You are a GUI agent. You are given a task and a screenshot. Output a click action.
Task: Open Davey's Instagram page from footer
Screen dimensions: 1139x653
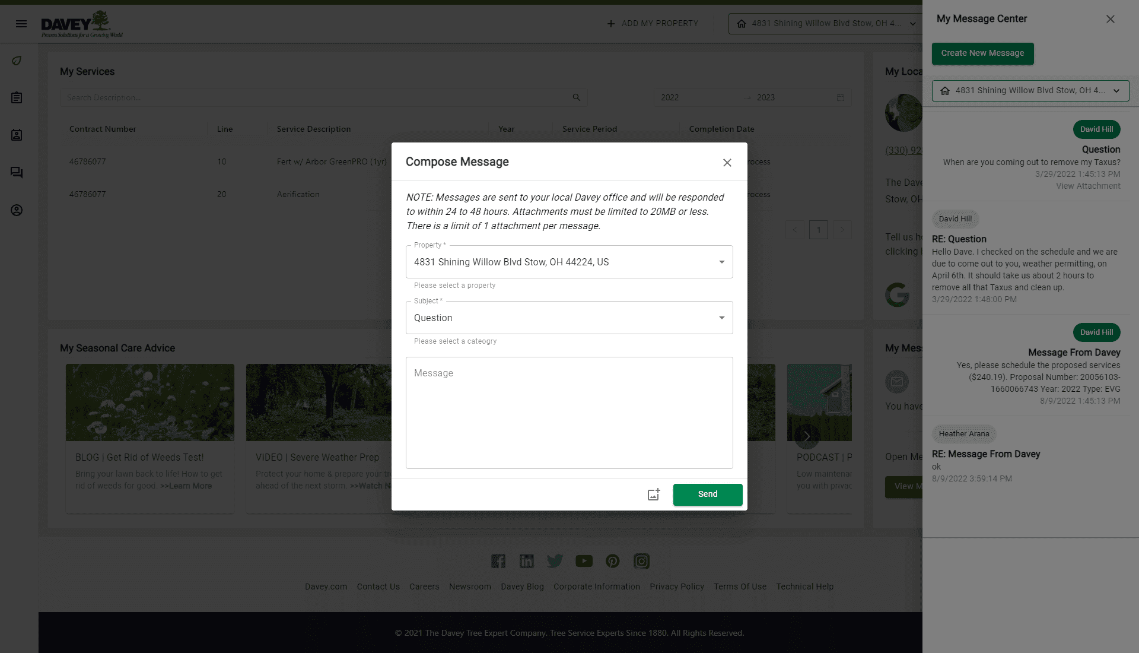(641, 561)
